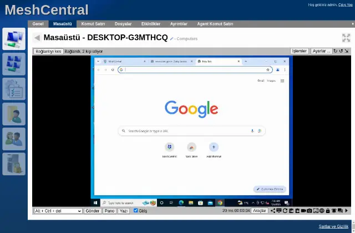The image size is (355, 233).
Task: Open Chrome tab search chevron
Action: 98,62
